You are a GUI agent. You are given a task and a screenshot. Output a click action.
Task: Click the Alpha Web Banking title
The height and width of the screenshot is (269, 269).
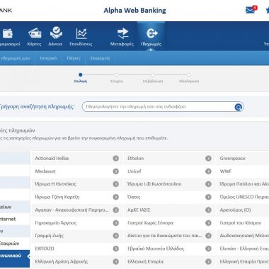(x=134, y=11)
